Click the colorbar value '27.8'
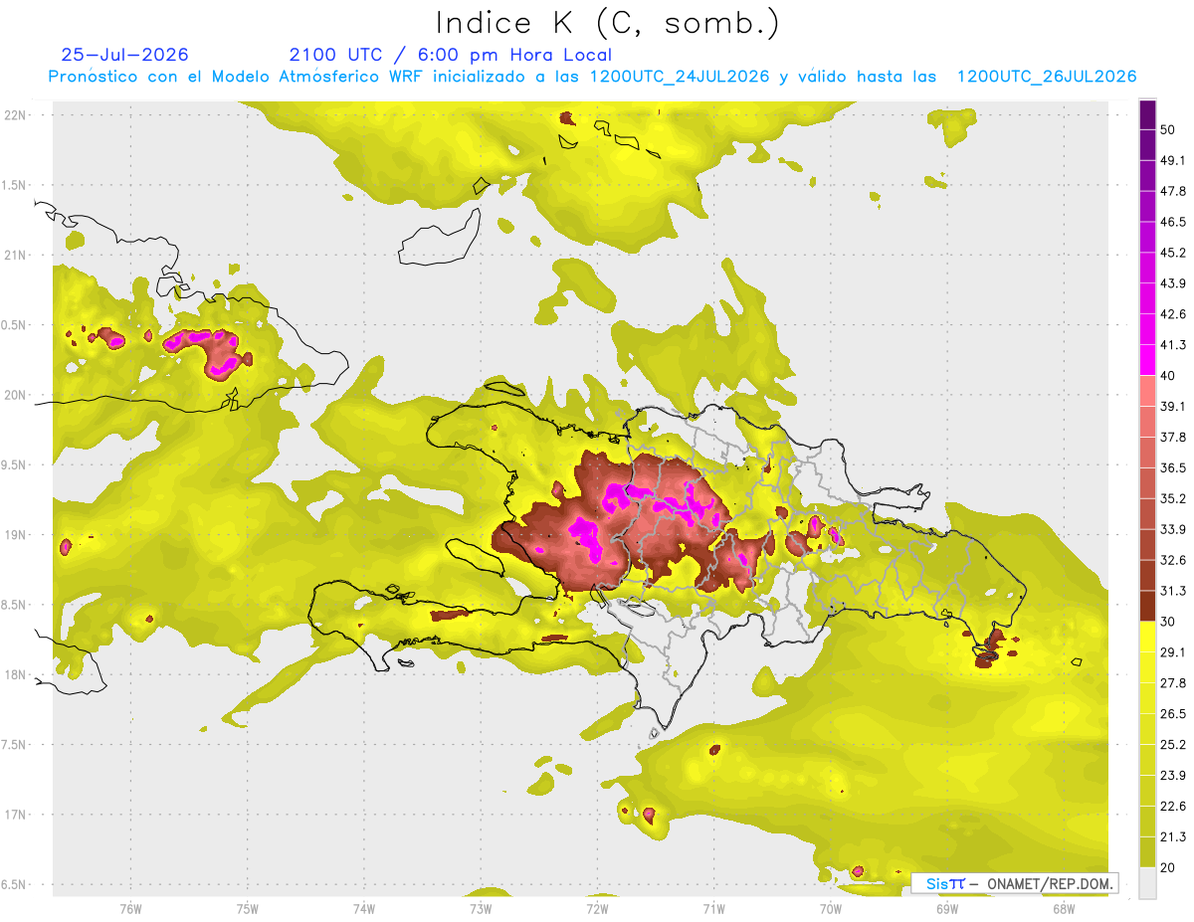This screenshot has height=922, width=1194. point(1173,683)
